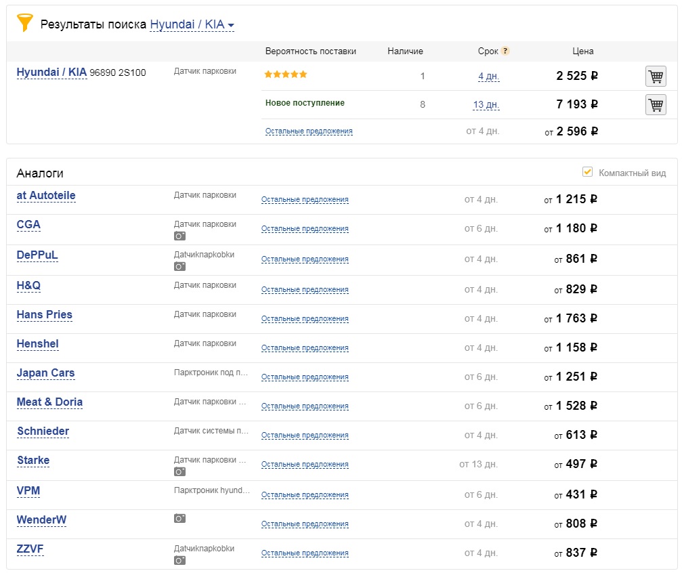Click the Новое поступление label
The image size is (682, 573).
305,103
